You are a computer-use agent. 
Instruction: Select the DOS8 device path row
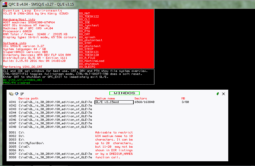[x=51, y=157]
